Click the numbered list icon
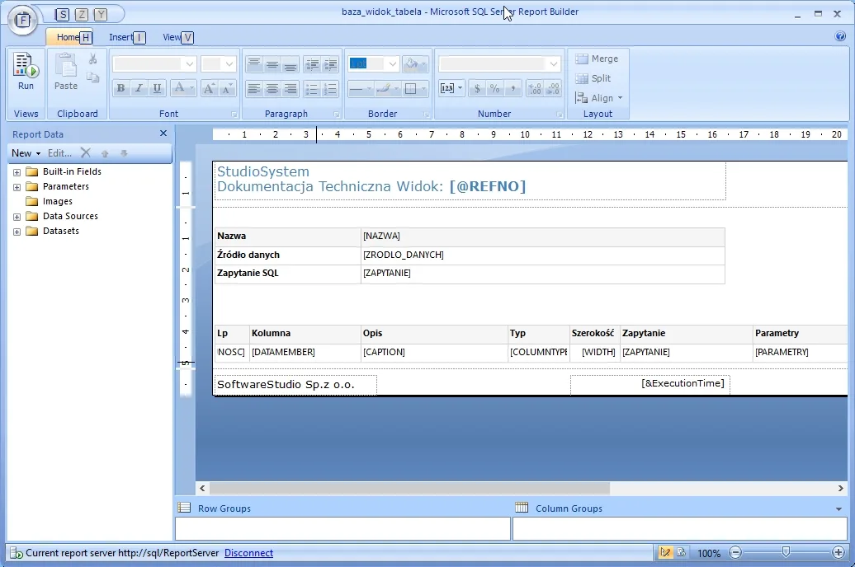The image size is (855, 567). (x=330, y=88)
